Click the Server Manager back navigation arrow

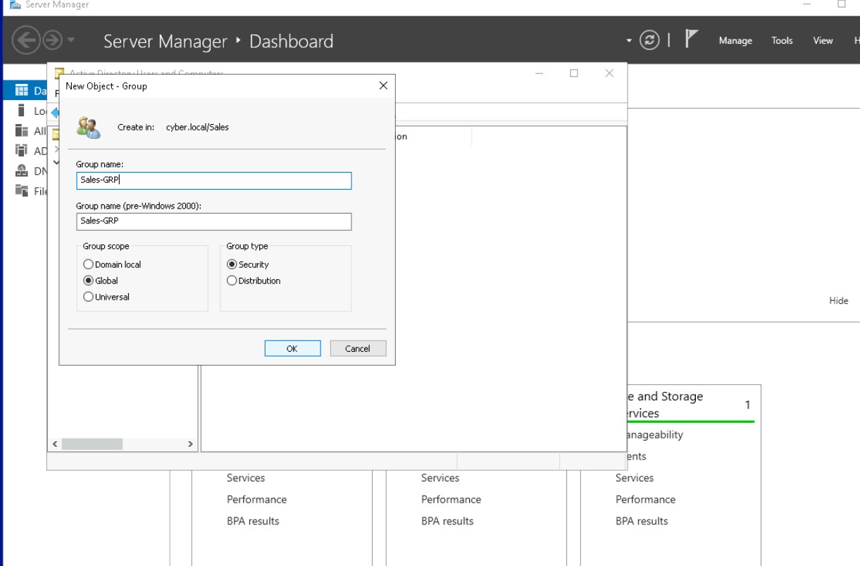coord(27,41)
